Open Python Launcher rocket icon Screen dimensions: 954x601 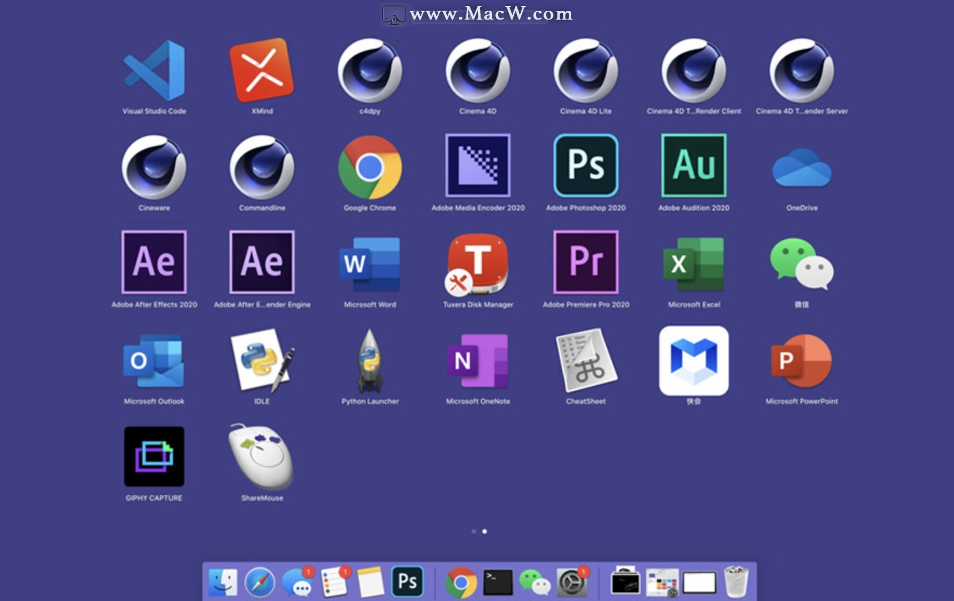click(370, 360)
